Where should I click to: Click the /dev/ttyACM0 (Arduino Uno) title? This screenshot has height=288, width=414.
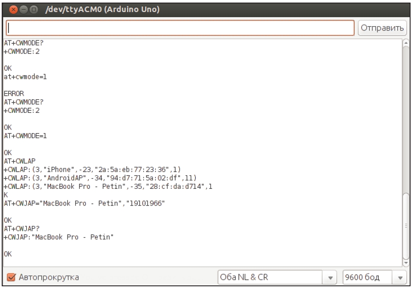click(x=103, y=9)
